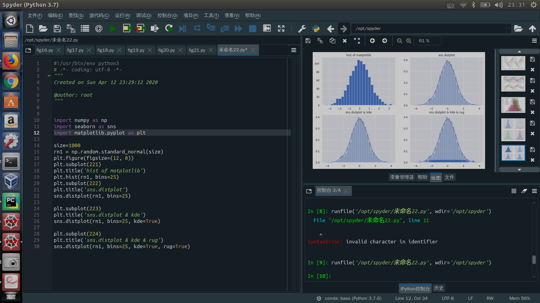
Task: Switch to the 文件 pane tab
Action: click(x=449, y=177)
